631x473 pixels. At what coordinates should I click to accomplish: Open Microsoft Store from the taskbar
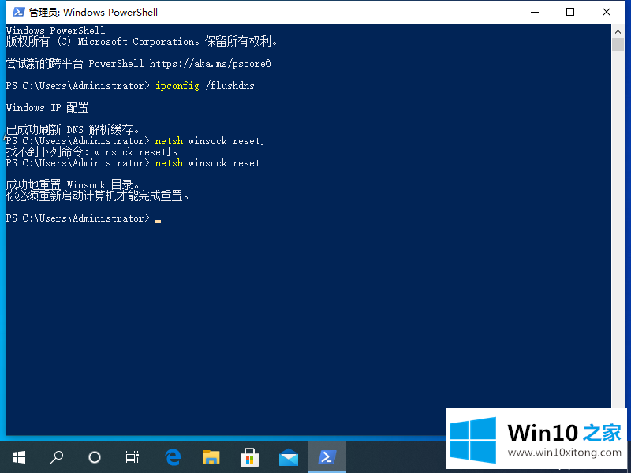click(x=249, y=457)
